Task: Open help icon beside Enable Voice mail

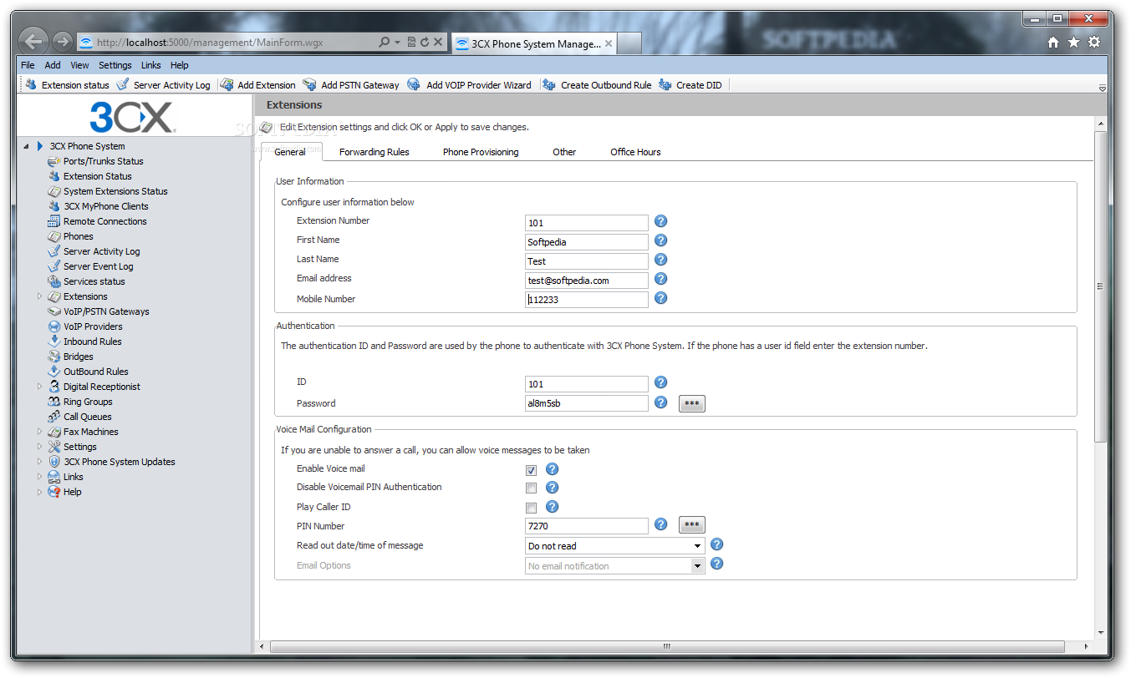Action: pyautogui.click(x=552, y=469)
